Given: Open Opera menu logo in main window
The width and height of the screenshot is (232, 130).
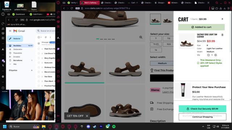Looking at the screenshot, I should pos(58,3).
